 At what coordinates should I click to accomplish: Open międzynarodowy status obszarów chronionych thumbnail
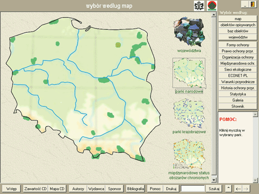coord(189,155)
